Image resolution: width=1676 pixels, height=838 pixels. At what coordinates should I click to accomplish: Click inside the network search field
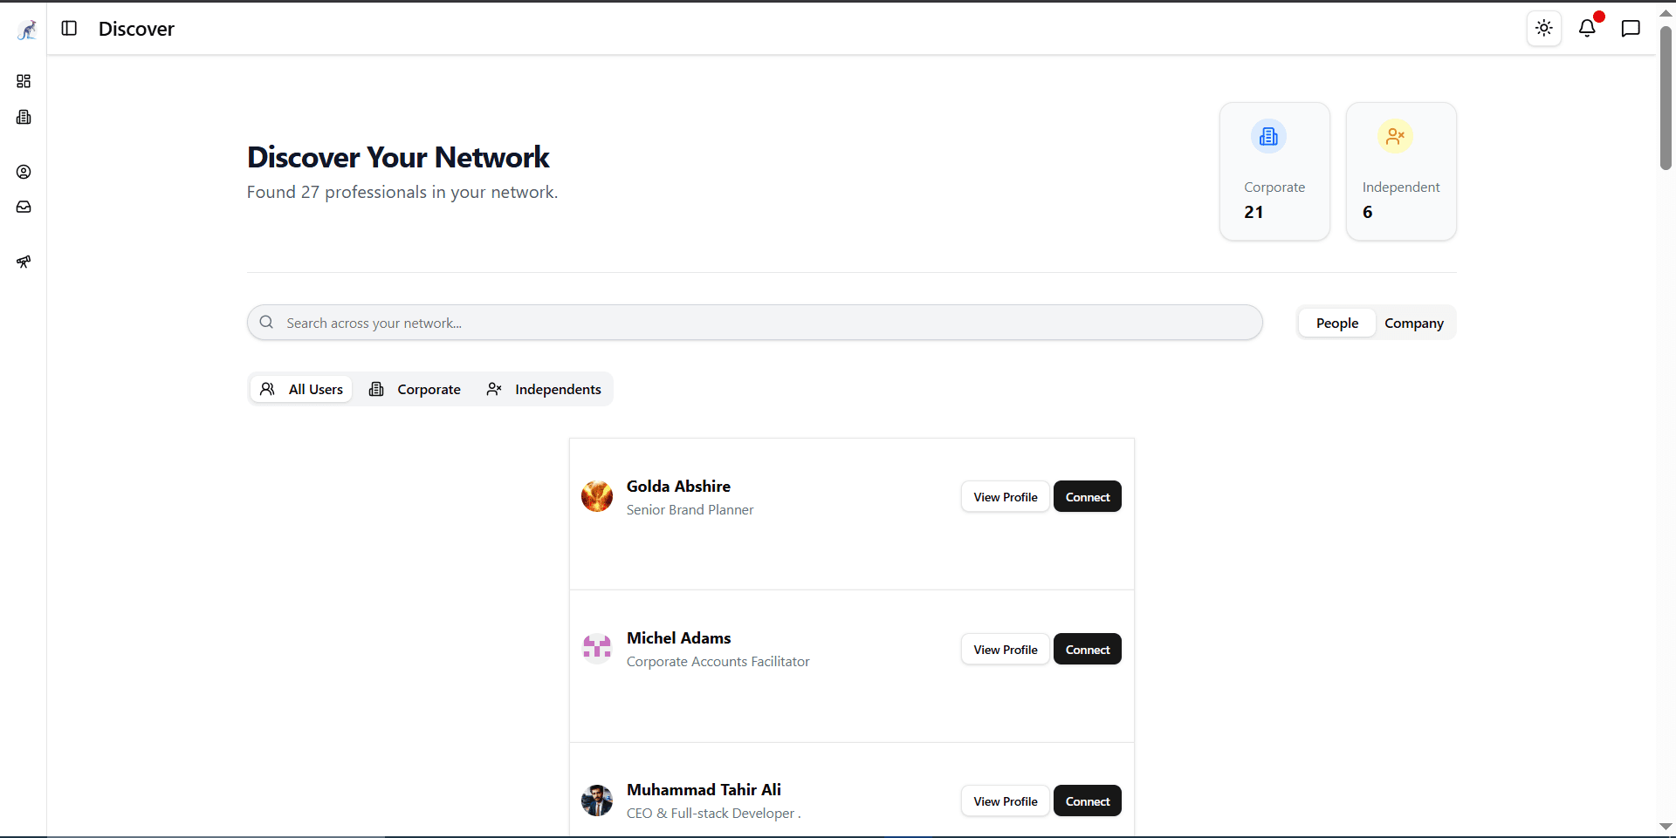(753, 323)
